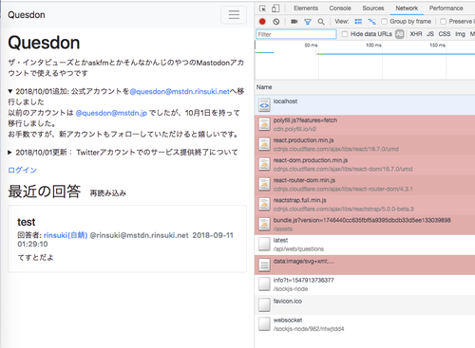Switch to the Performance tab

pyautogui.click(x=446, y=9)
